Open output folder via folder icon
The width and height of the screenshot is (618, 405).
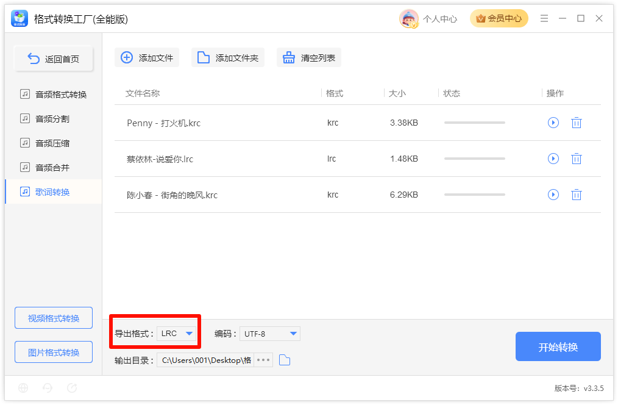coord(285,360)
